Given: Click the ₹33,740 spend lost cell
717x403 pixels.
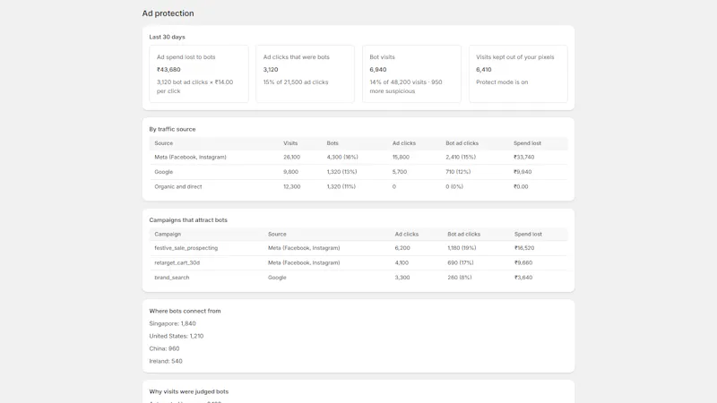Looking at the screenshot, I should click(524, 158).
